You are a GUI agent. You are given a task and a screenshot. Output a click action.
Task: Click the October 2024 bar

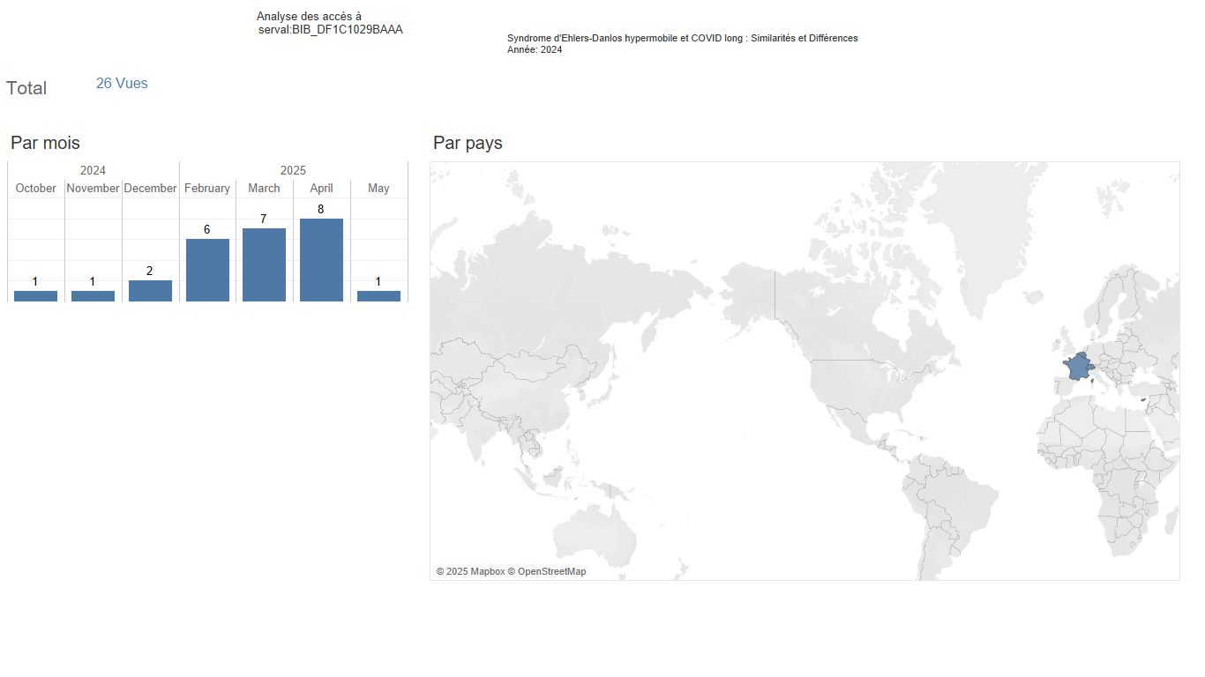[35, 296]
